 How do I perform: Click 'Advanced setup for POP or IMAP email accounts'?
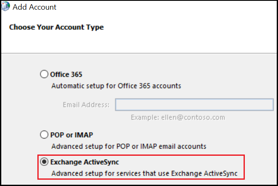pos(129,147)
